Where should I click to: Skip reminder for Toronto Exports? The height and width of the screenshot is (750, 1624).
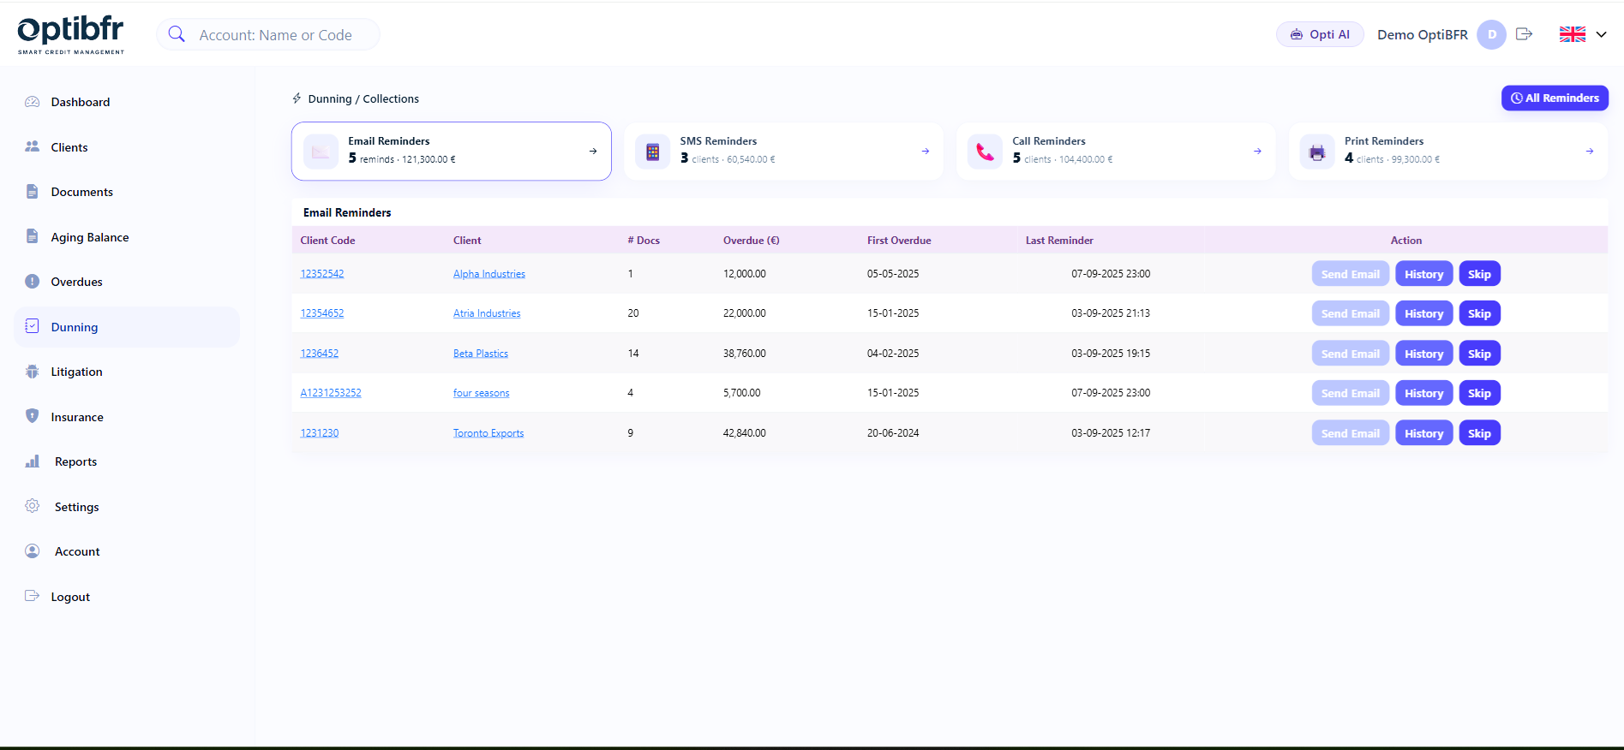pos(1479,433)
